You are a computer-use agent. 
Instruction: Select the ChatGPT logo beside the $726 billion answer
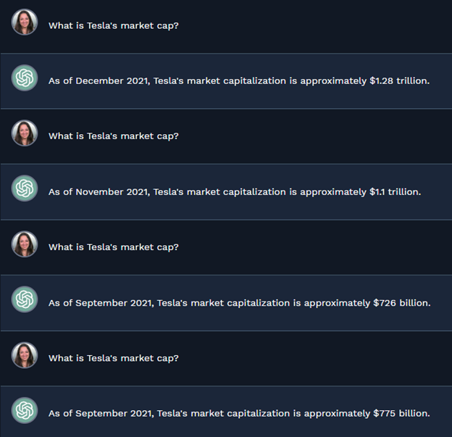(x=25, y=300)
